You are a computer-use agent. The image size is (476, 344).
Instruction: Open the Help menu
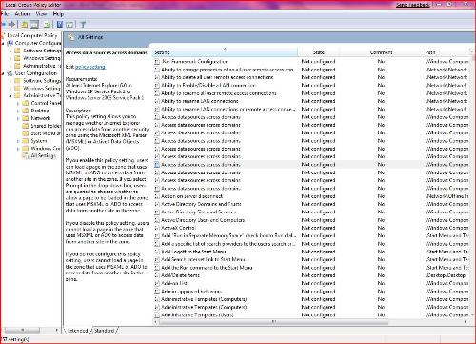[58, 14]
